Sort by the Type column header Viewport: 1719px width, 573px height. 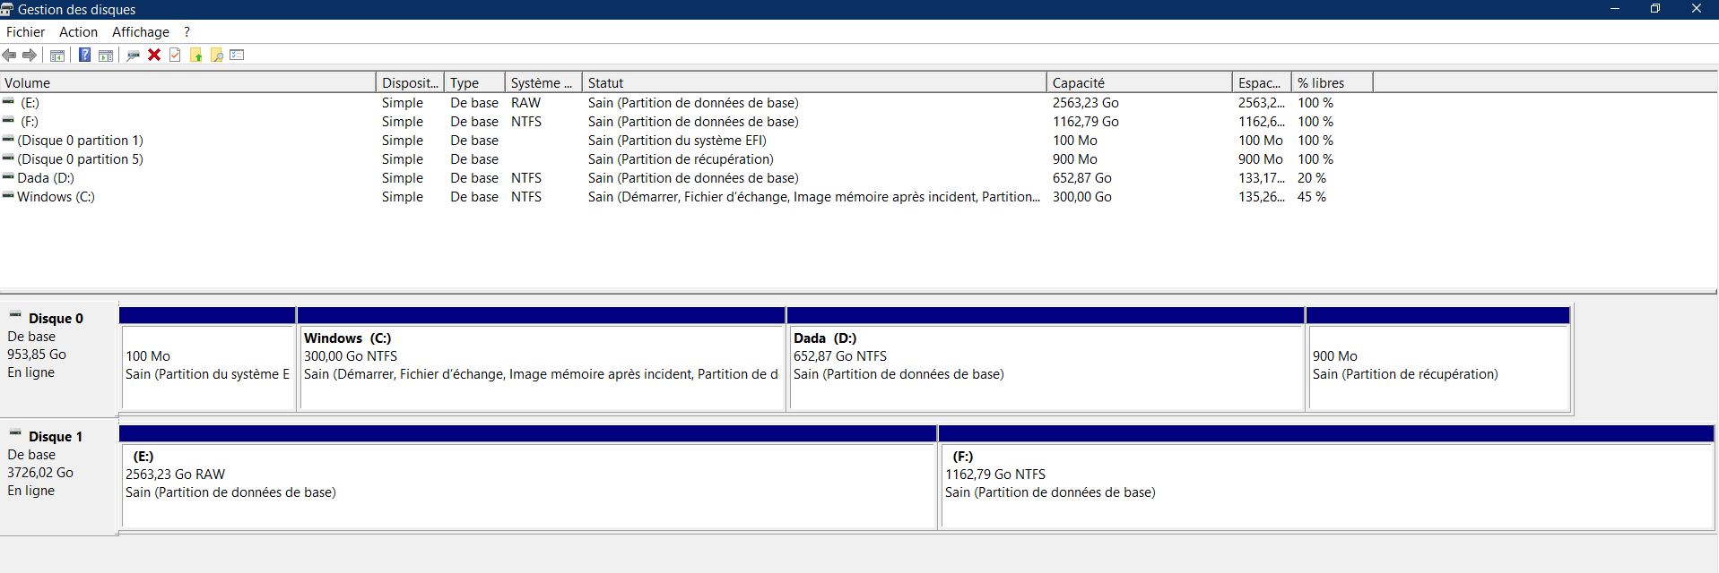[474, 82]
